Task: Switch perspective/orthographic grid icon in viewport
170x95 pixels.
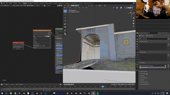Action: 133,26
